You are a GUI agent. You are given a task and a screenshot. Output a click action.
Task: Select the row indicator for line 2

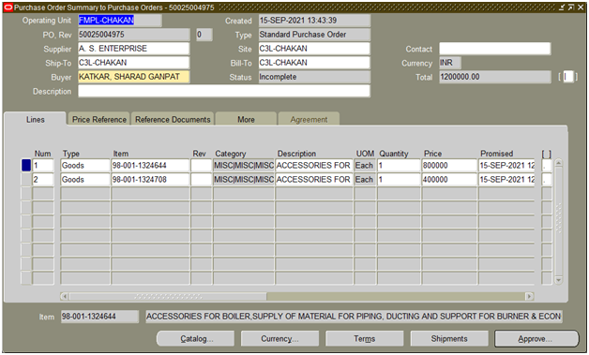pos(26,180)
